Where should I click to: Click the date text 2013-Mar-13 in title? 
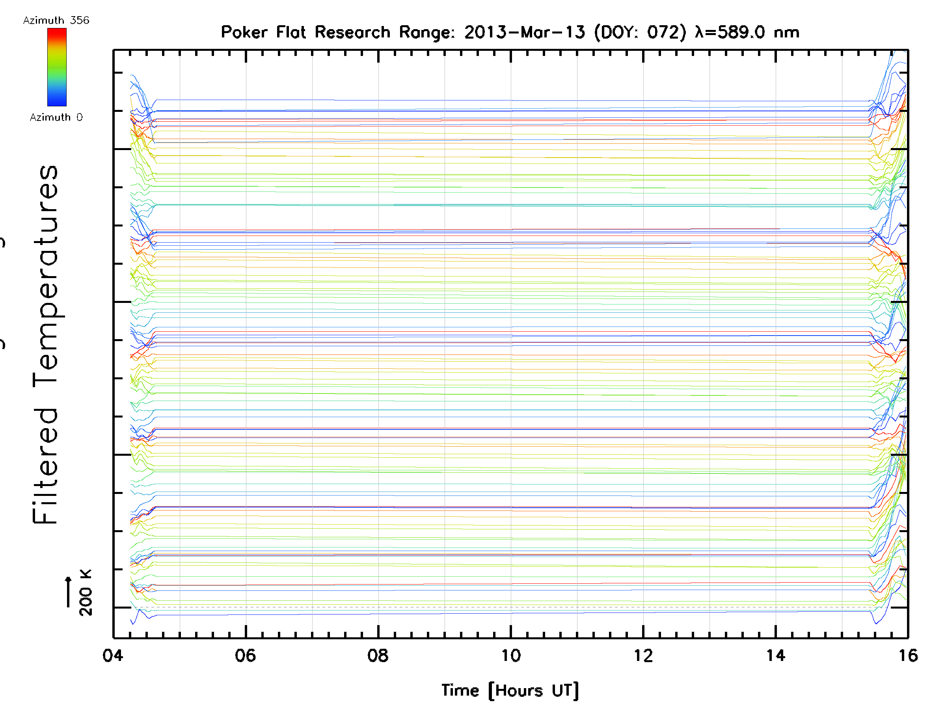[524, 32]
